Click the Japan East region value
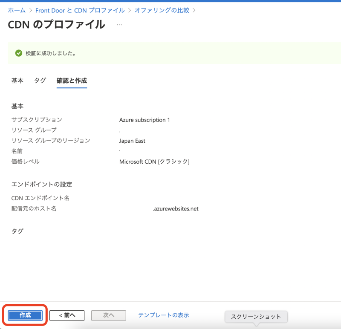This screenshot has width=341, height=329. point(133,141)
